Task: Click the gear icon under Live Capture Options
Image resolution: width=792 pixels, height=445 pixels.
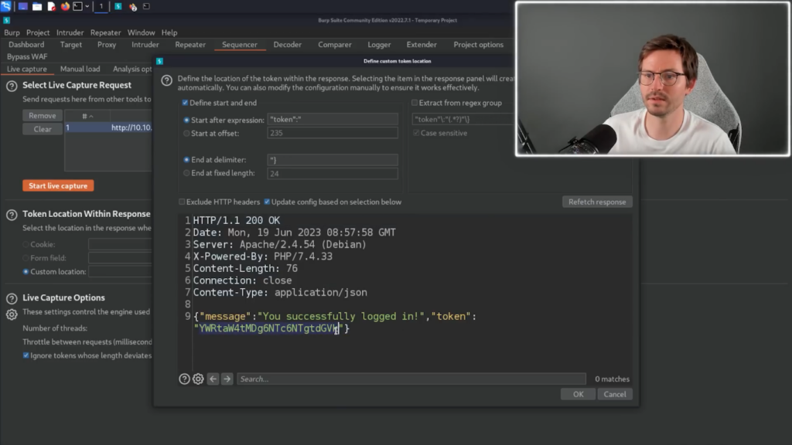Action: 12,314
